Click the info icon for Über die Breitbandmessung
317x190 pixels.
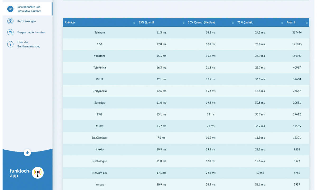[10, 44]
